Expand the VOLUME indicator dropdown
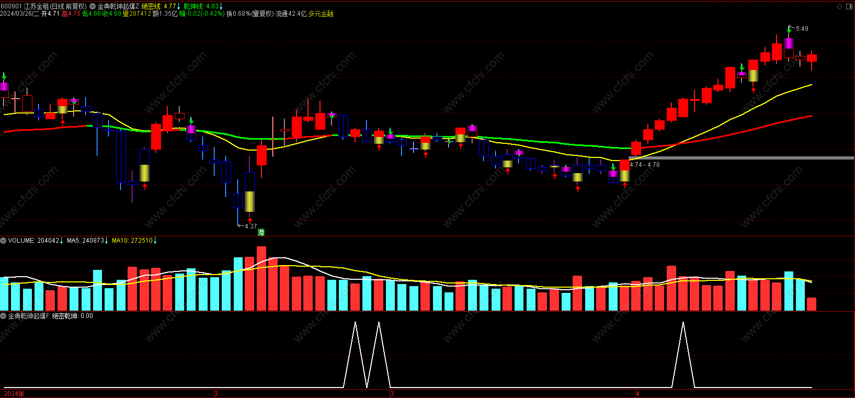 3,241
